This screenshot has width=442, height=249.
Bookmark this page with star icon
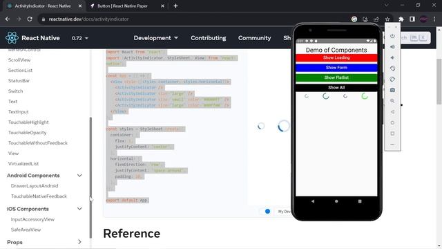[x=387, y=19]
